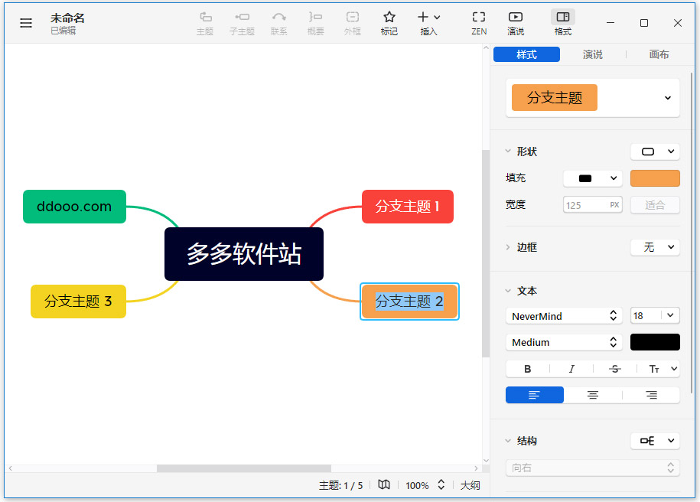
Task: Switch to the 演说 tab
Action: coord(593,54)
